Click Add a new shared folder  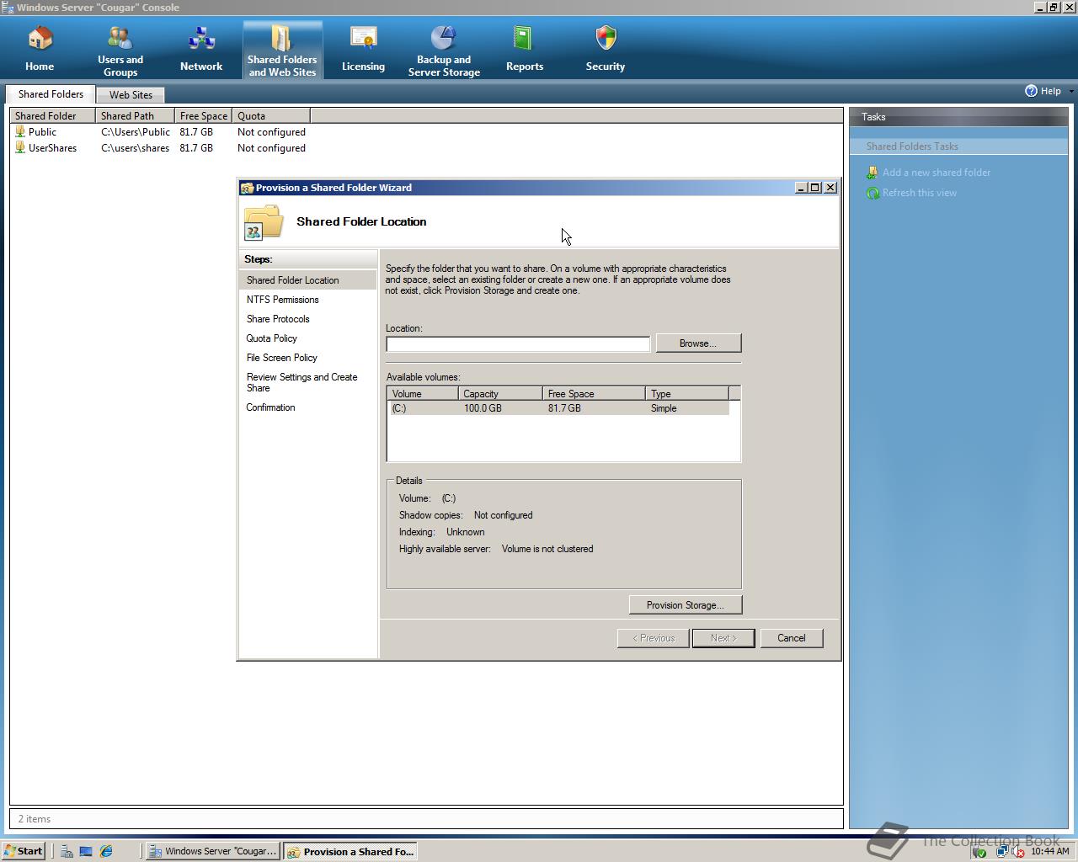tap(937, 173)
